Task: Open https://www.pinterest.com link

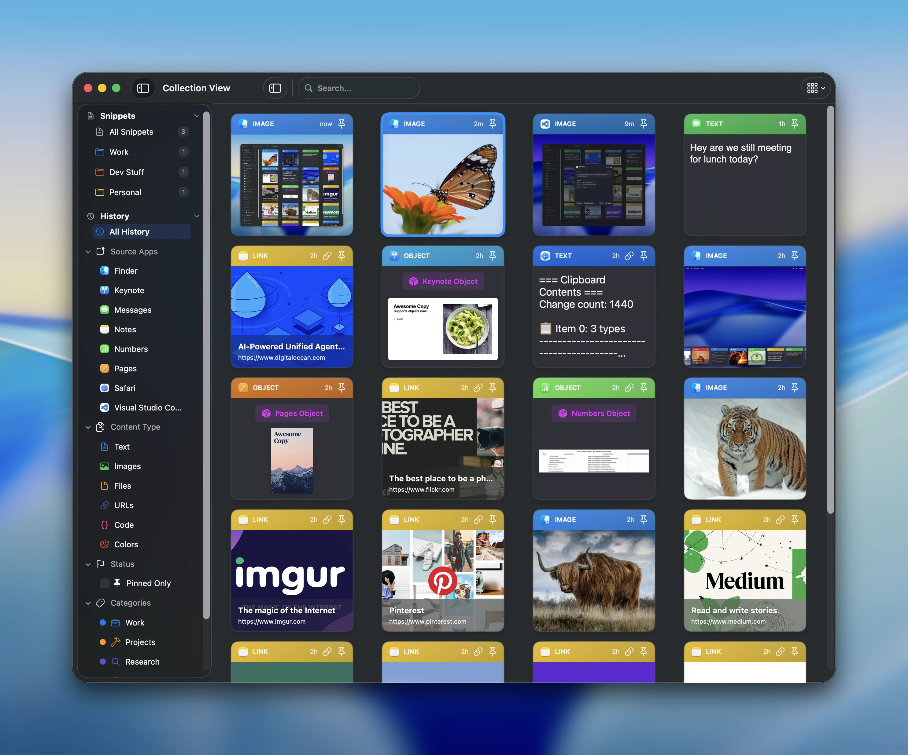Action: coord(428,622)
